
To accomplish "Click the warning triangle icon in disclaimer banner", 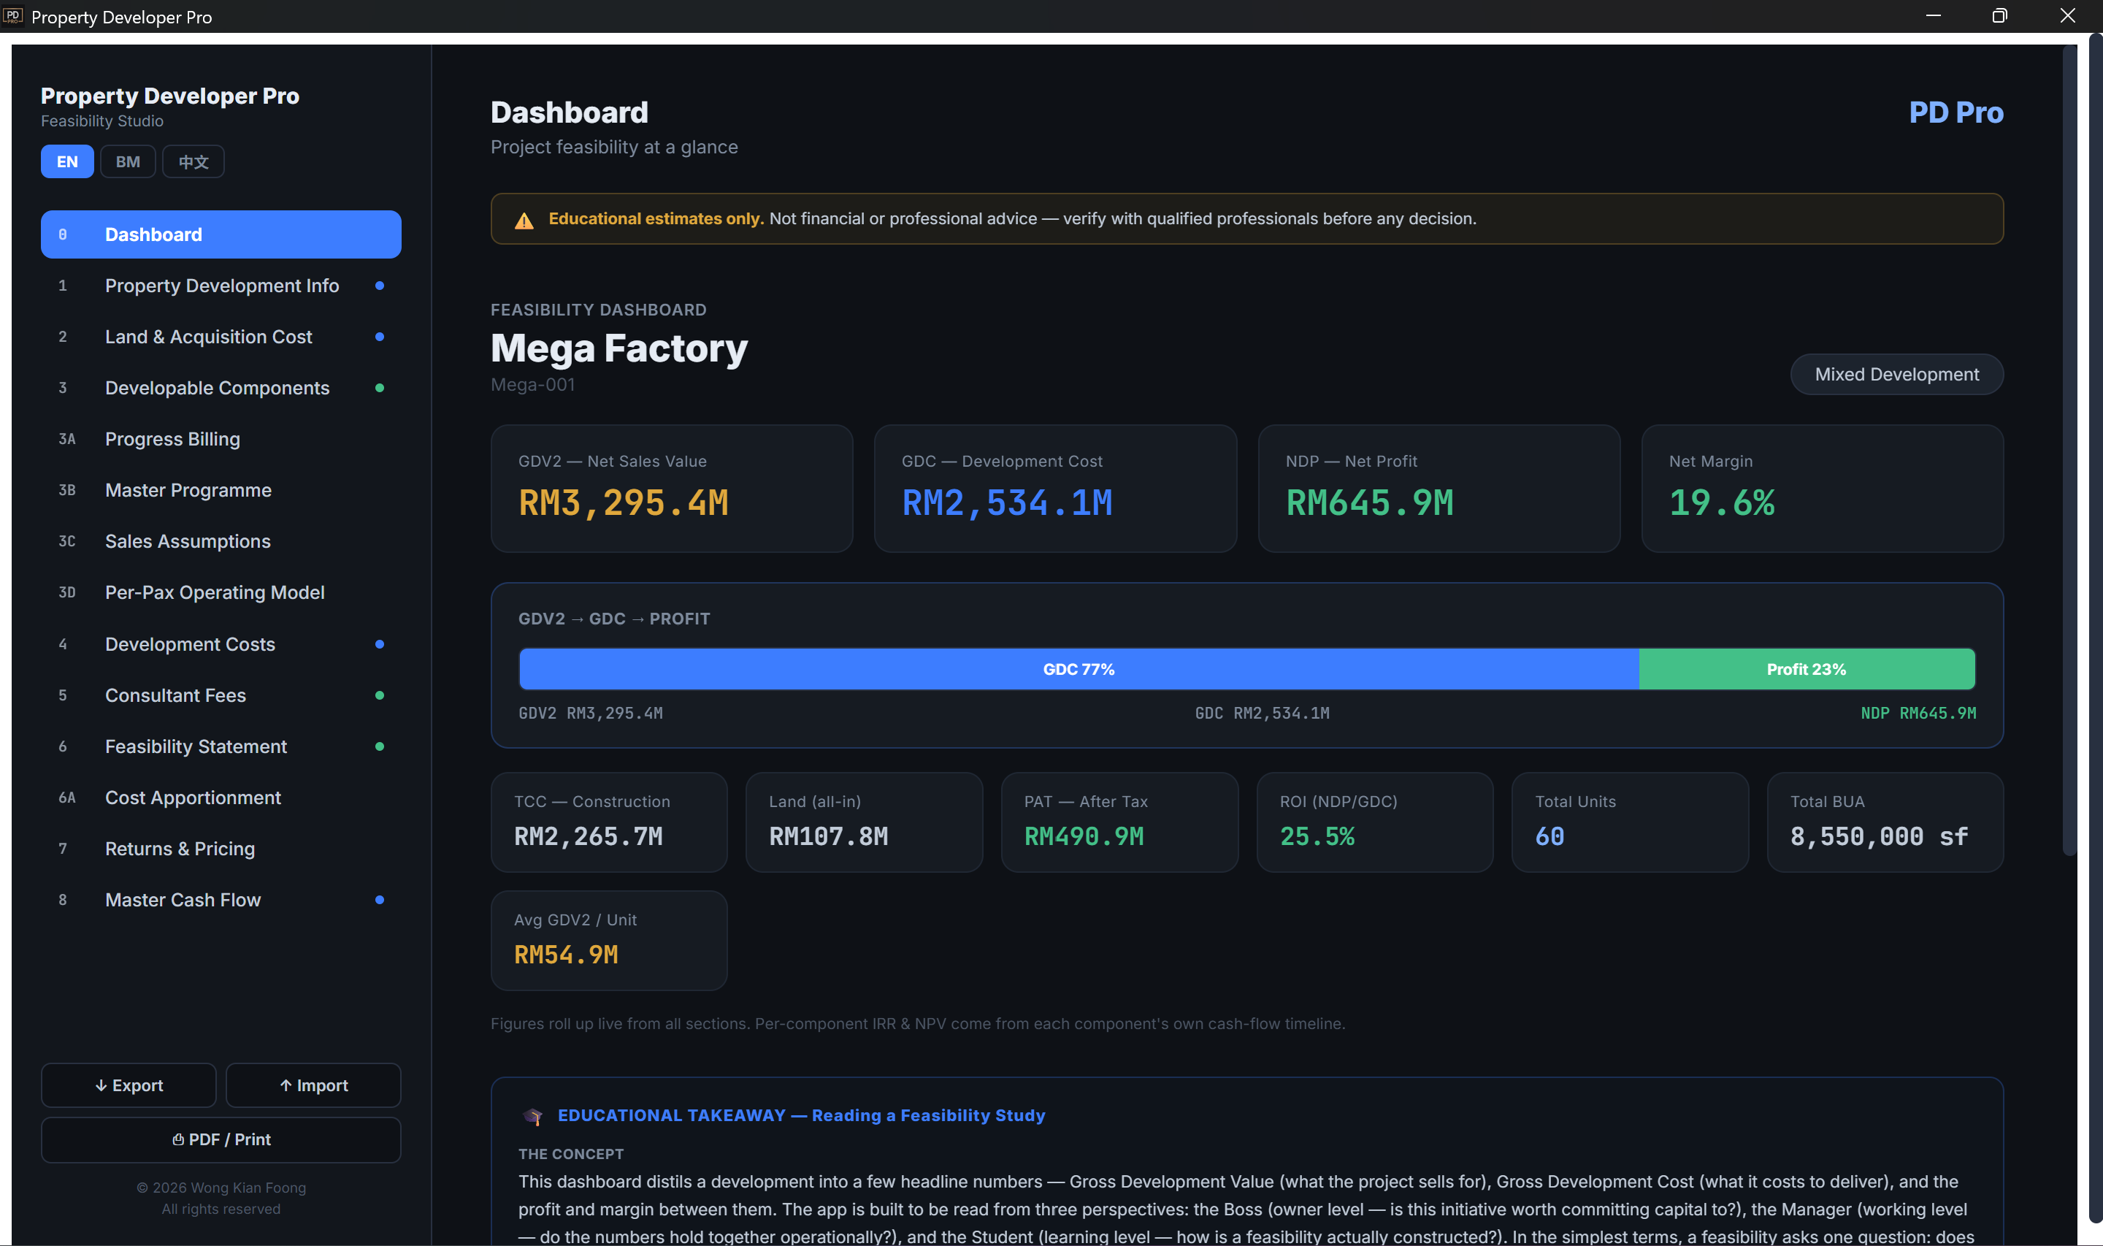I will [524, 221].
